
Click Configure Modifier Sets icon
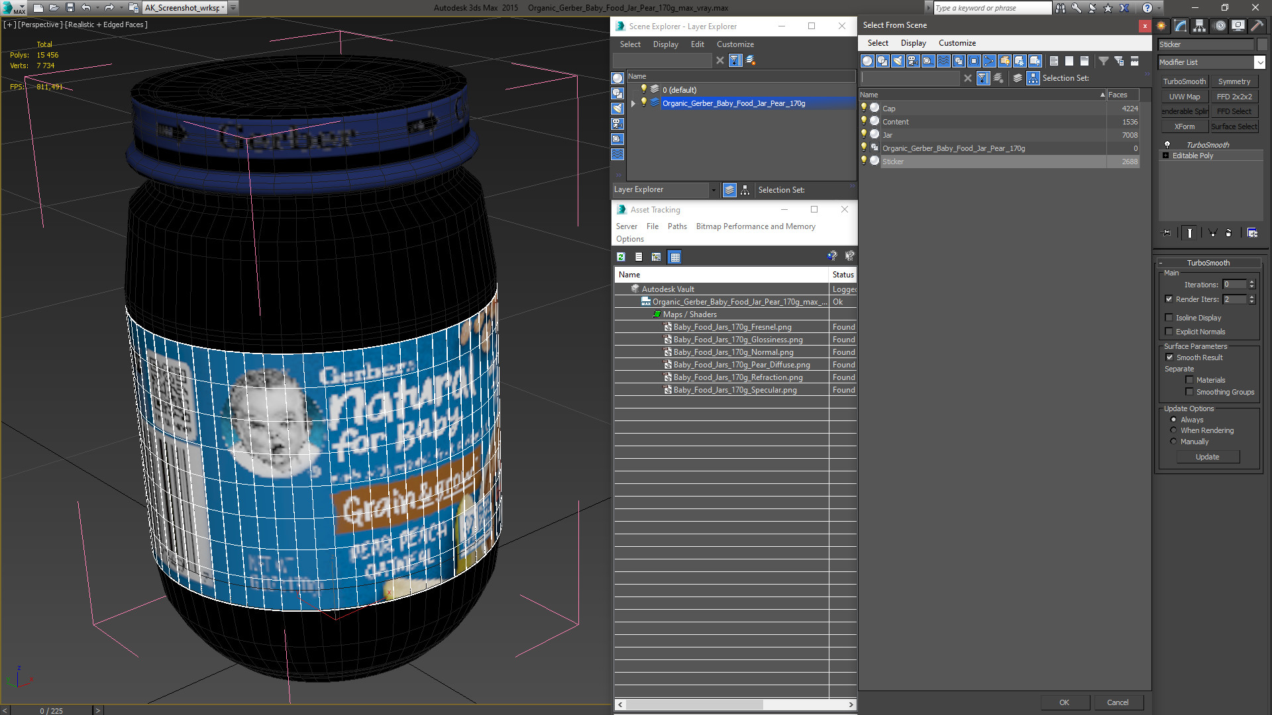(1252, 233)
